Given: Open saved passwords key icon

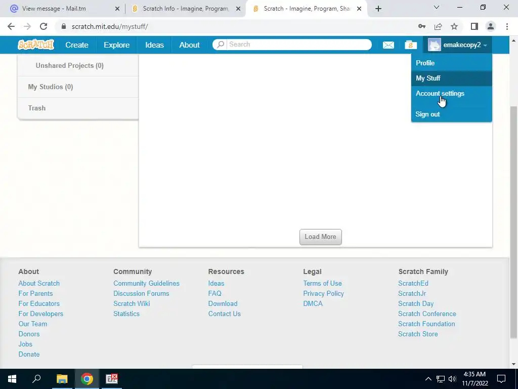Looking at the screenshot, I should pos(422,26).
